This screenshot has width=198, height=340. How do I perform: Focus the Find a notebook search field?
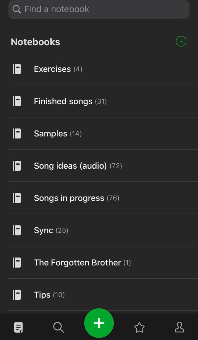coord(99,9)
